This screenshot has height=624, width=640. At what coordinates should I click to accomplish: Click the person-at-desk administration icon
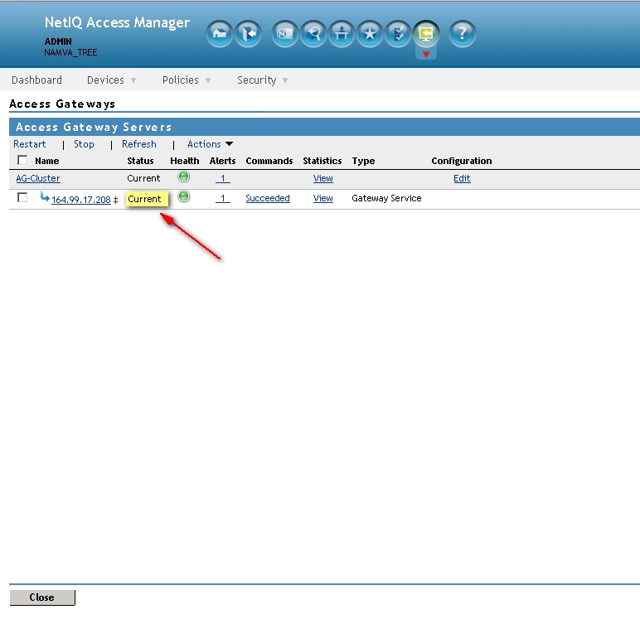click(342, 34)
